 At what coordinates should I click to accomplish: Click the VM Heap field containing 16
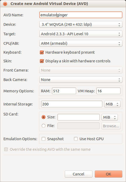[x=108, y=91]
